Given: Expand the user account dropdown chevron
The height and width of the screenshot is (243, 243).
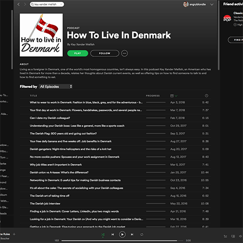Looking at the screenshot, I should [x=212, y=4].
